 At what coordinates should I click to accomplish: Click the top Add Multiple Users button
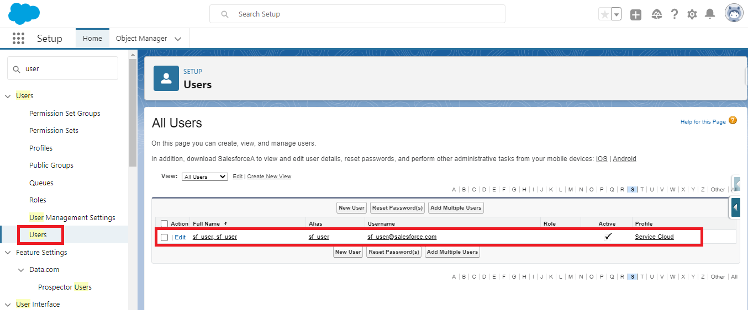[x=456, y=207]
